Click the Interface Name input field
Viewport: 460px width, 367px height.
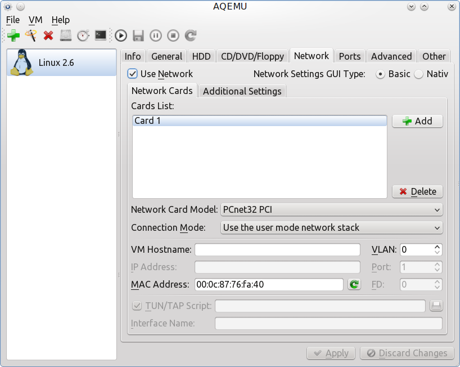click(x=328, y=323)
